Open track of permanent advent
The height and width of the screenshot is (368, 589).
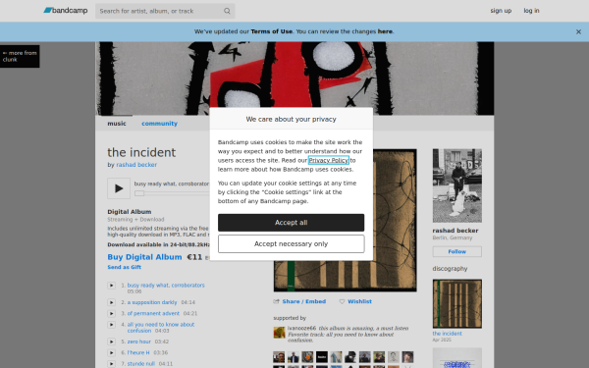(x=153, y=314)
